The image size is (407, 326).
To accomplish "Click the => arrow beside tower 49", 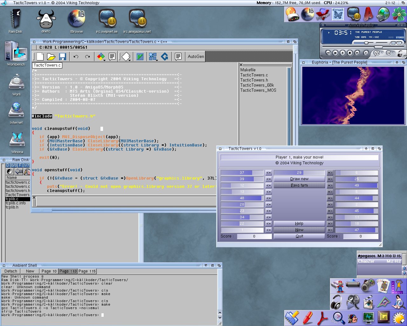I will click(330, 185).
